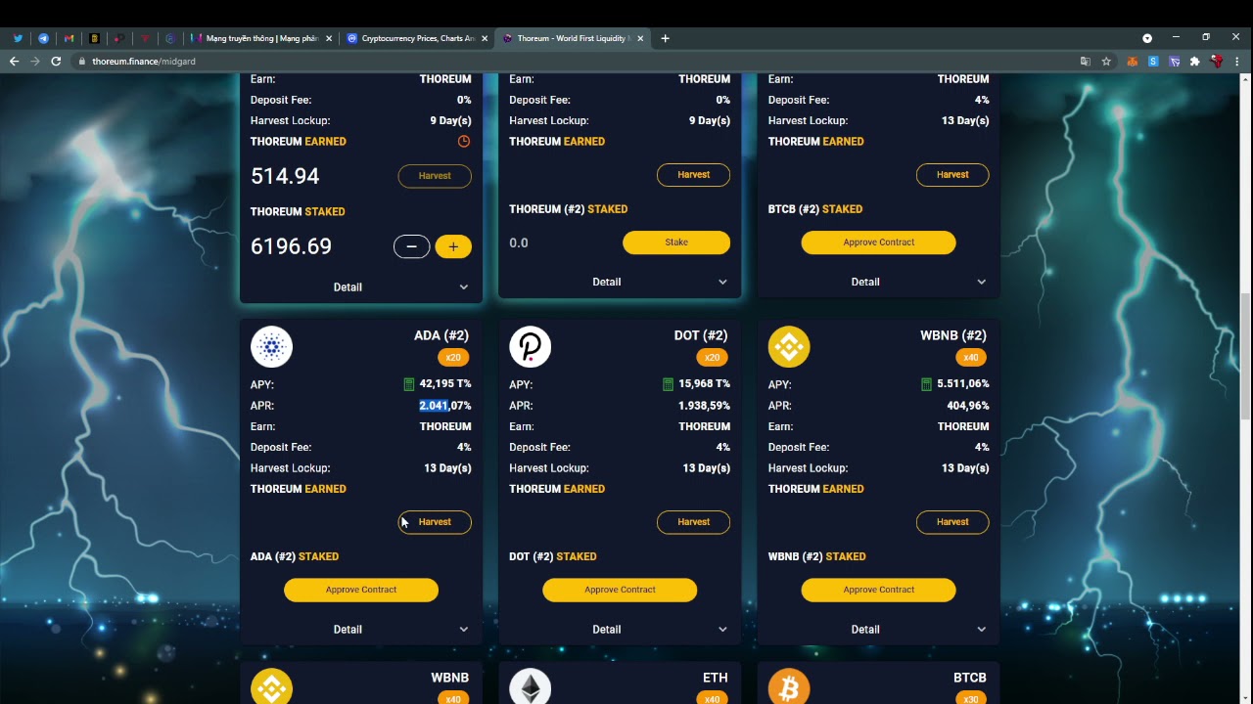This screenshot has width=1253, height=704.
Task: Unstake THOREUM with minus button
Action: [412, 246]
